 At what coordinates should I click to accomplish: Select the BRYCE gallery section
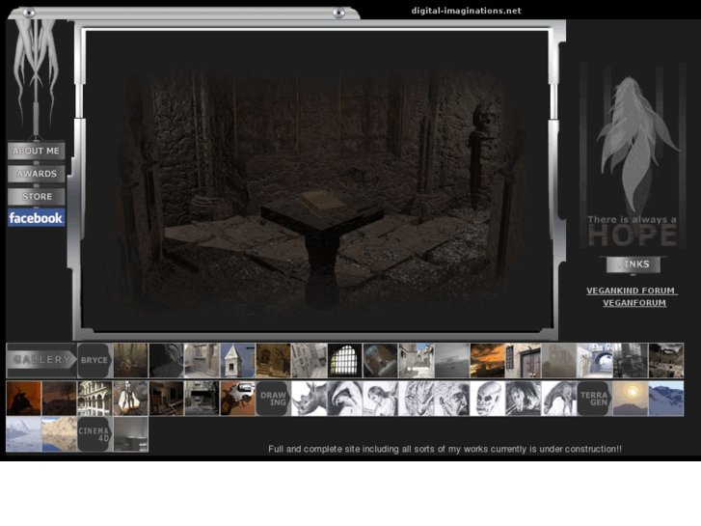point(94,360)
